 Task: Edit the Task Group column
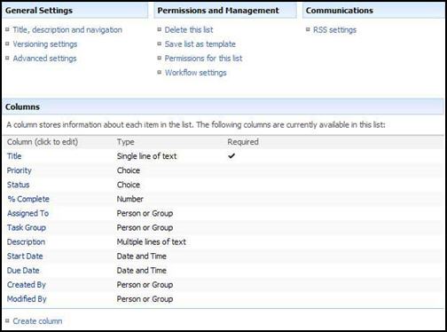tap(27, 227)
